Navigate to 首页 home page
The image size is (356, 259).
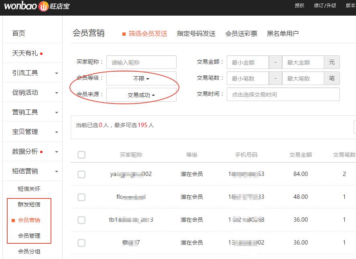17,33
